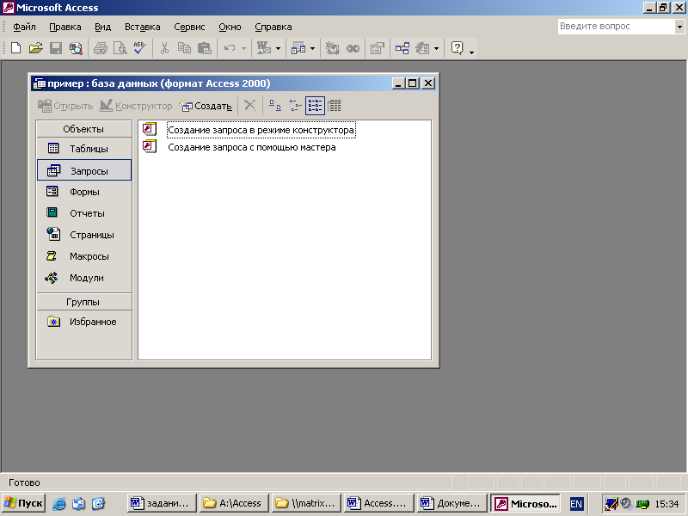
Task: Open the Избранное group
Action: pyautogui.click(x=83, y=322)
